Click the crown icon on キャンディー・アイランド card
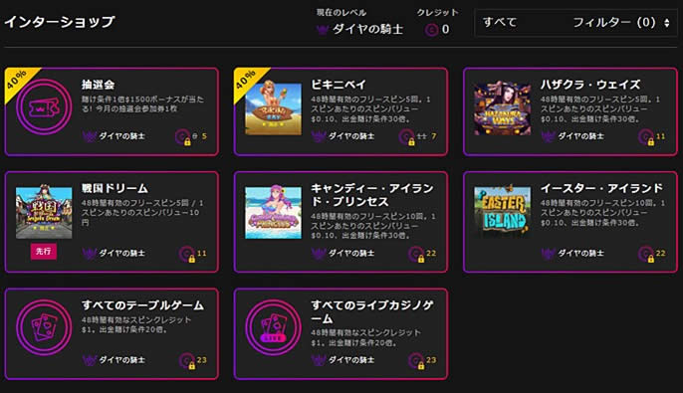This screenshot has width=683, height=393. pyautogui.click(x=319, y=254)
